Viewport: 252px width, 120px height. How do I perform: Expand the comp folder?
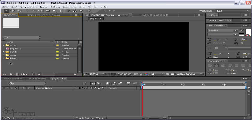point(3,45)
